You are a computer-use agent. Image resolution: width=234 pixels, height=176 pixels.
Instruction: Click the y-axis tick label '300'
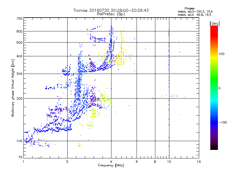(19, 74)
